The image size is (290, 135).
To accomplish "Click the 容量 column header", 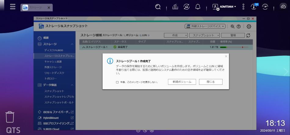I will [x=212, y=42].
